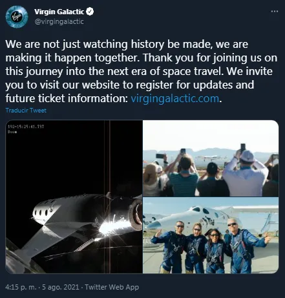Image resolution: width=285 pixels, height=298 pixels.
Task: Open the three-dot more options menu
Action: tap(274, 11)
